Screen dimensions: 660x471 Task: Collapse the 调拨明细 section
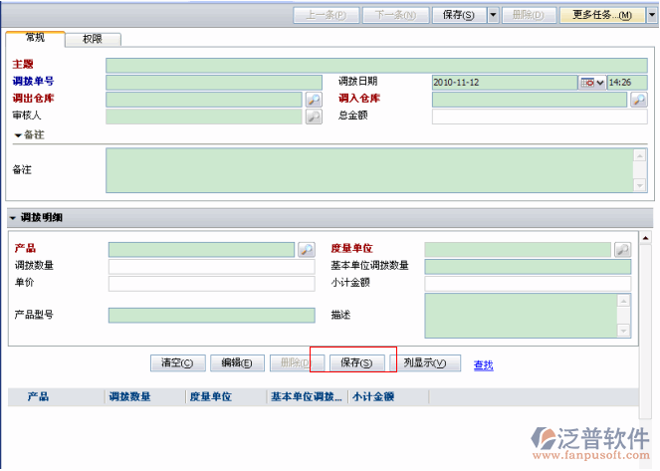tap(12, 218)
